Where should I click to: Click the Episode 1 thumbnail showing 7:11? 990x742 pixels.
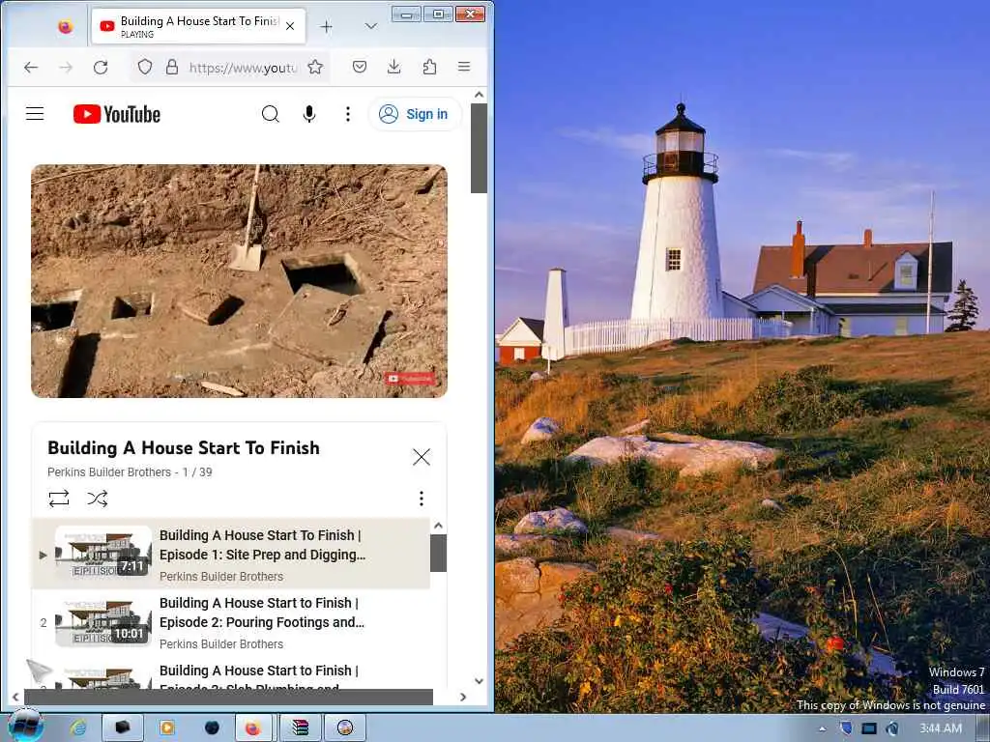tap(102, 553)
